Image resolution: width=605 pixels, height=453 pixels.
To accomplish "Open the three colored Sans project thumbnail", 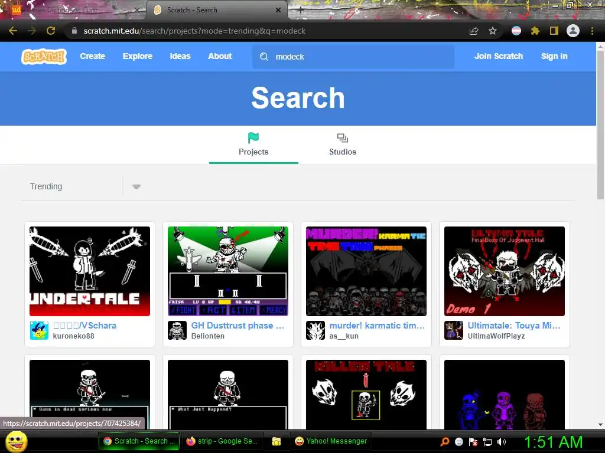I will pos(505,395).
